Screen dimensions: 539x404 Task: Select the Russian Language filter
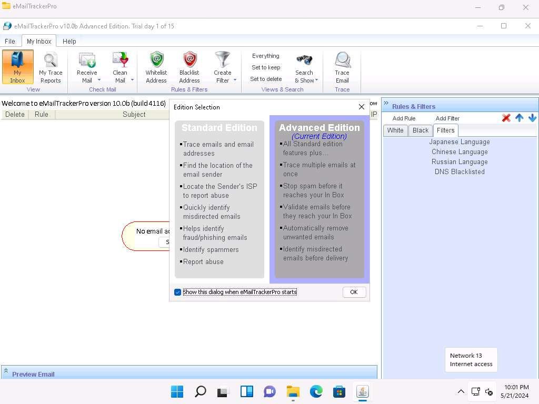[x=460, y=162]
